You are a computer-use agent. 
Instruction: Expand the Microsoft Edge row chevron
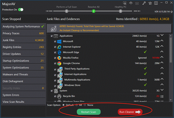(162, 52)
